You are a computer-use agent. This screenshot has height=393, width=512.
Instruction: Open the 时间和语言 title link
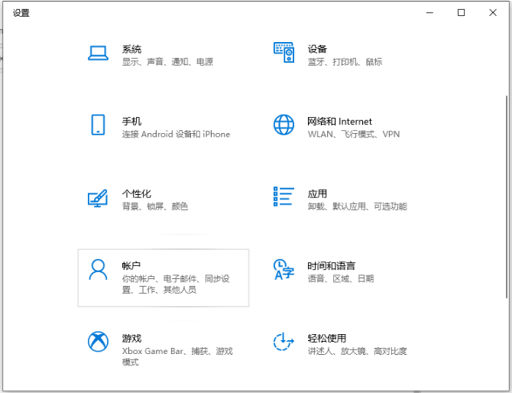331,265
